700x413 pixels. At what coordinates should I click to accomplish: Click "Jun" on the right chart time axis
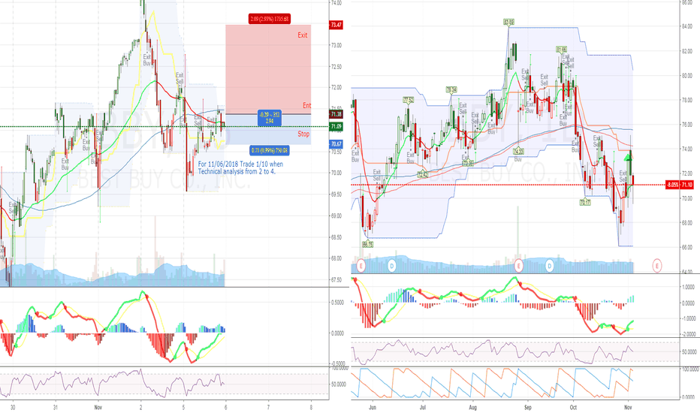(373, 407)
